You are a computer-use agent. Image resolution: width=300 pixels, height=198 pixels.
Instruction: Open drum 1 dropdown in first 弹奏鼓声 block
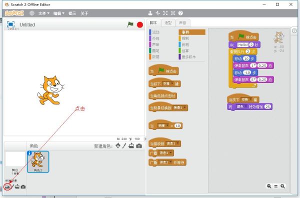253,65
